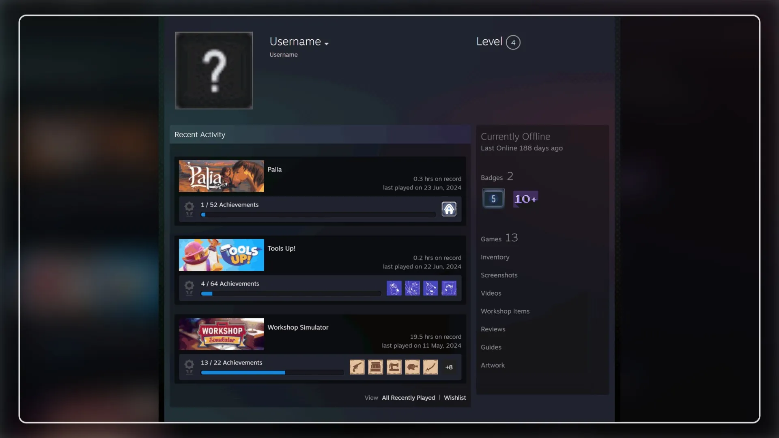This screenshot has height=438, width=779.
Task: View All Recently Played games
Action: coord(409,398)
